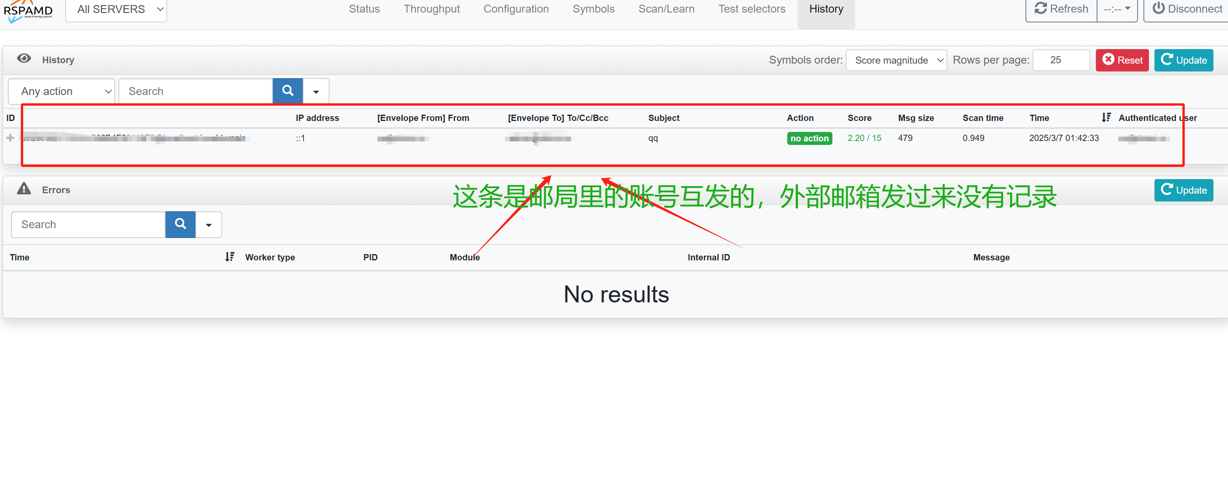
Task: Click Update in the Errors panel
Action: (x=1184, y=190)
